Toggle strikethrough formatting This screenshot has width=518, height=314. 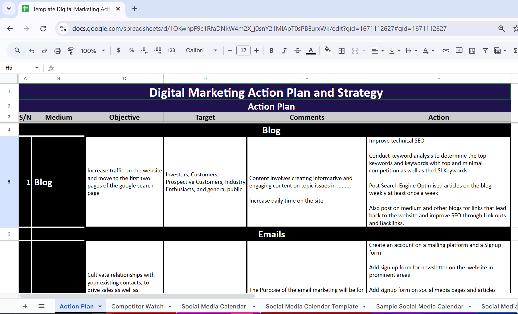(x=297, y=51)
